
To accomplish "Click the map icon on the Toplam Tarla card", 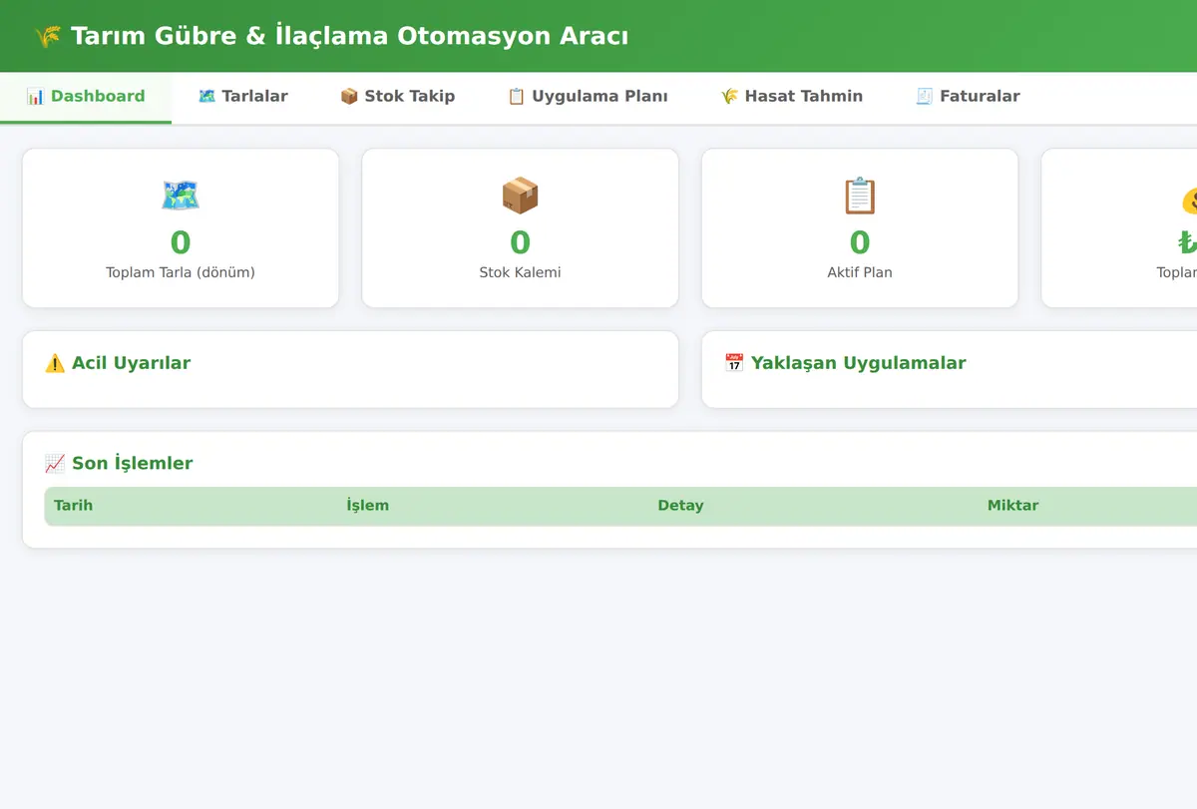I will pos(181,195).
